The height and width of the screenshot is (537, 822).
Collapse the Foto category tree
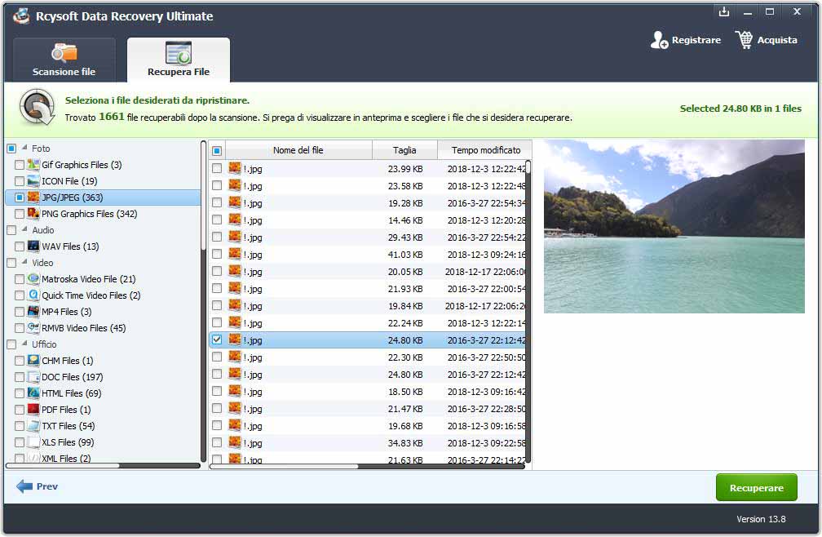pos(24,149)
